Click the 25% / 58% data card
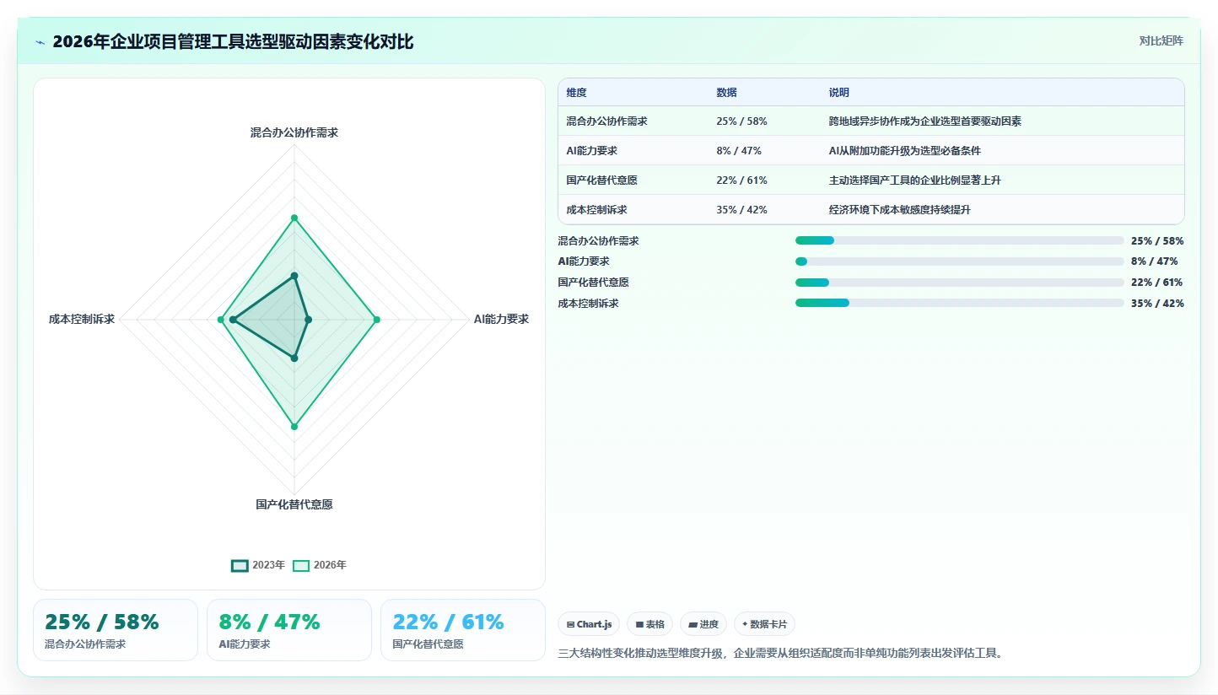This screenshot has height=695, width=1218. click(x=116, y=630)
